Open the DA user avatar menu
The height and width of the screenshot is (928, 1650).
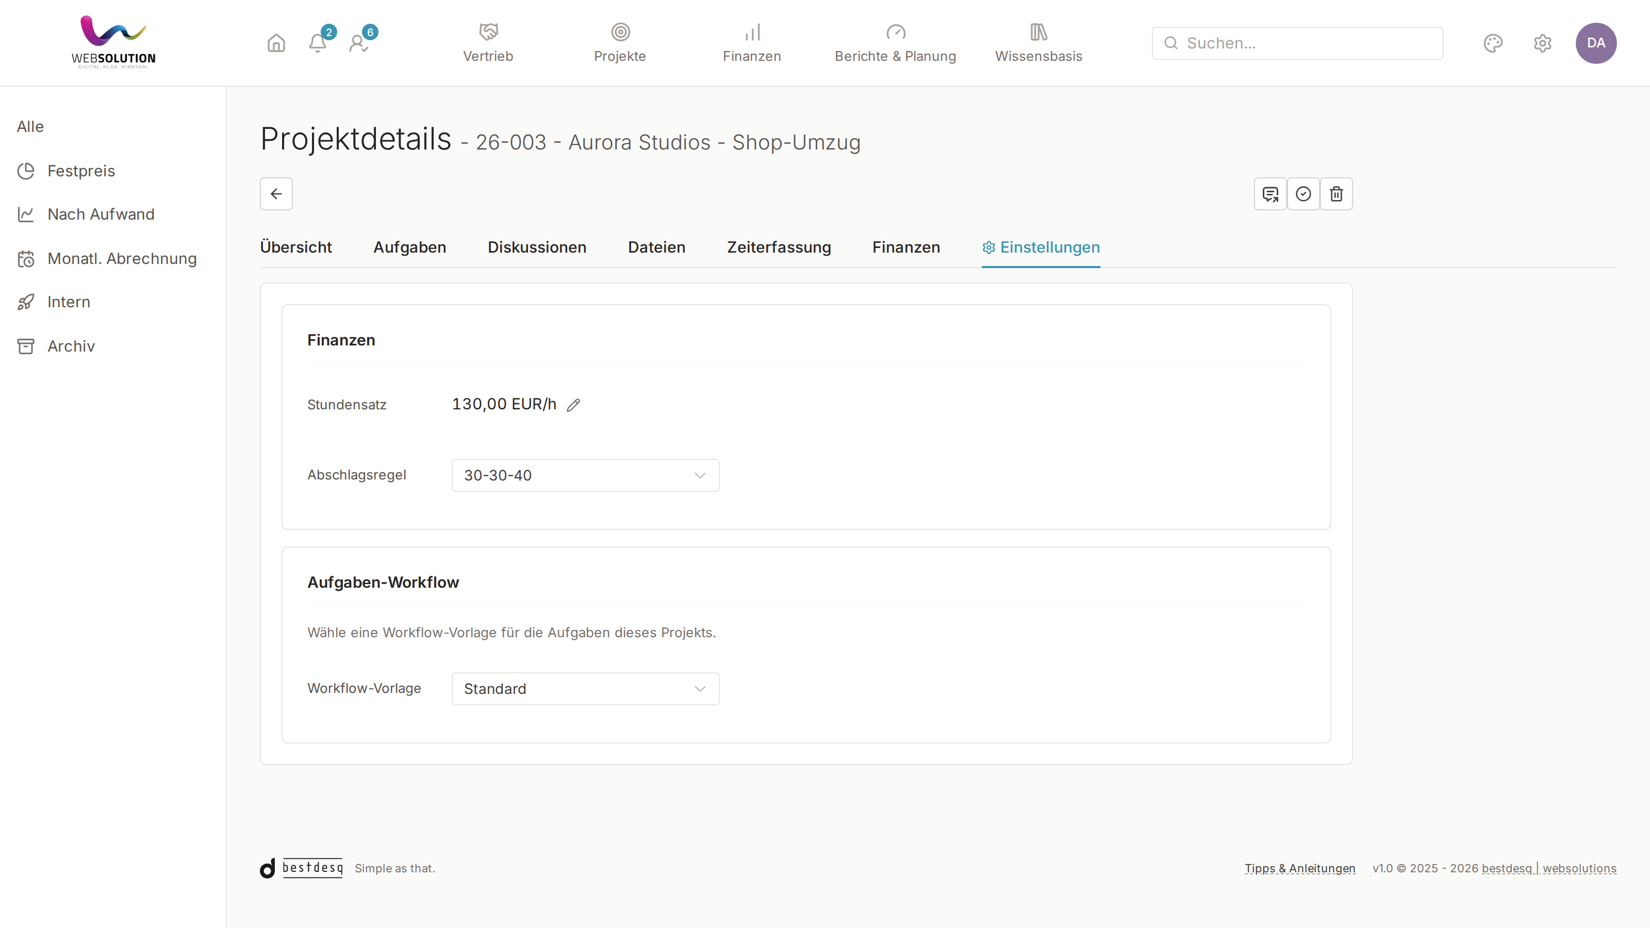tap(1596, 43)
